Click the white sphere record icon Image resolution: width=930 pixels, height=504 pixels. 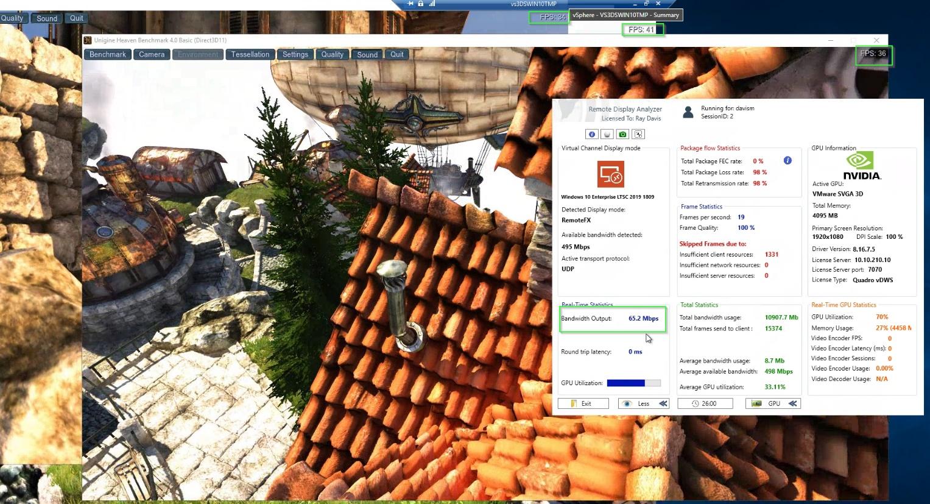[607, 134]
